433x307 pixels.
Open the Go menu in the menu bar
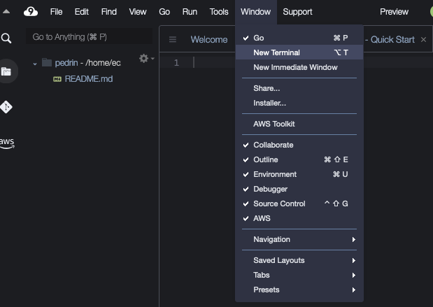pyautogui.click(x=164, y=12)
